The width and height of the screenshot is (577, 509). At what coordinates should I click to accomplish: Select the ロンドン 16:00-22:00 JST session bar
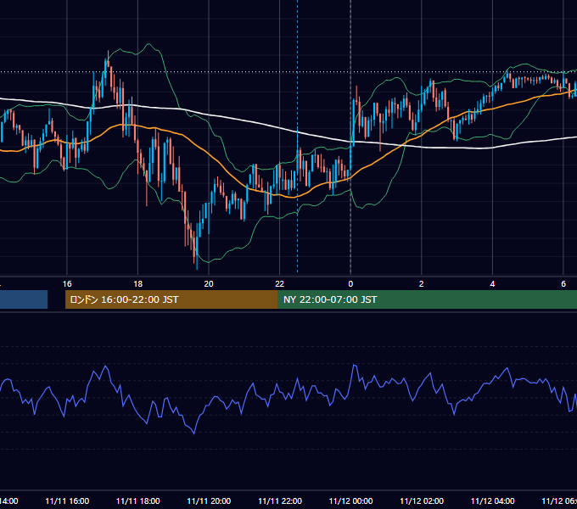coord(171,299)
